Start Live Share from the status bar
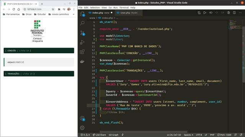The height and width of the screenshot is (137, 245). 99,135
